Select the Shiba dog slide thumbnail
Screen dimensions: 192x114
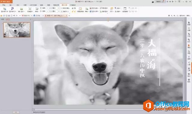(17, 30)
